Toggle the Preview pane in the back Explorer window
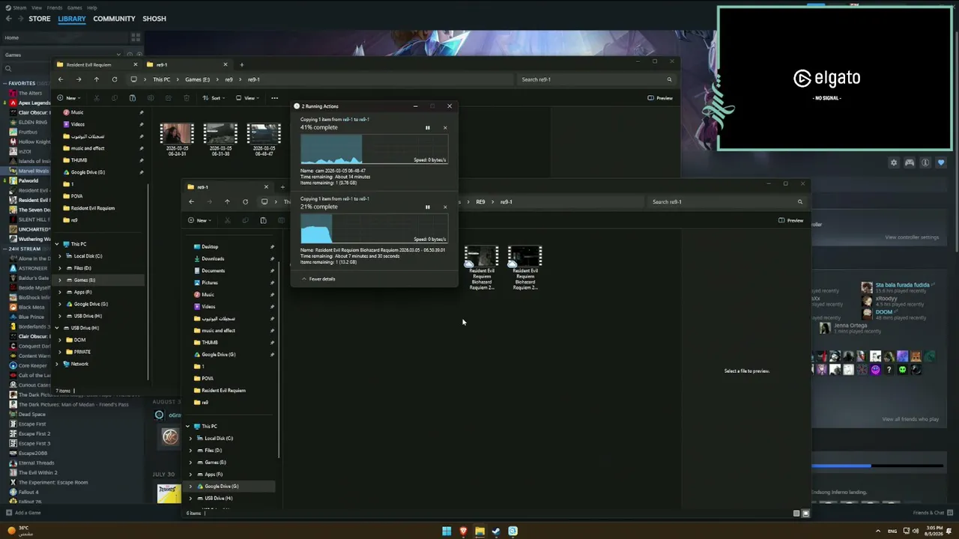The image size is (959, 539). 660,98
